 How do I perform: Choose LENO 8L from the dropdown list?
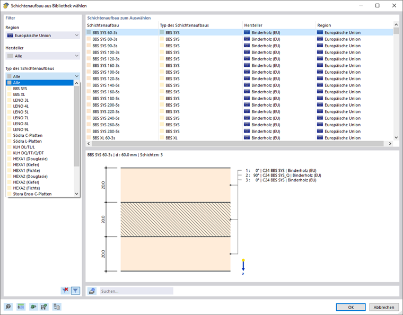[x=40, y=124]
